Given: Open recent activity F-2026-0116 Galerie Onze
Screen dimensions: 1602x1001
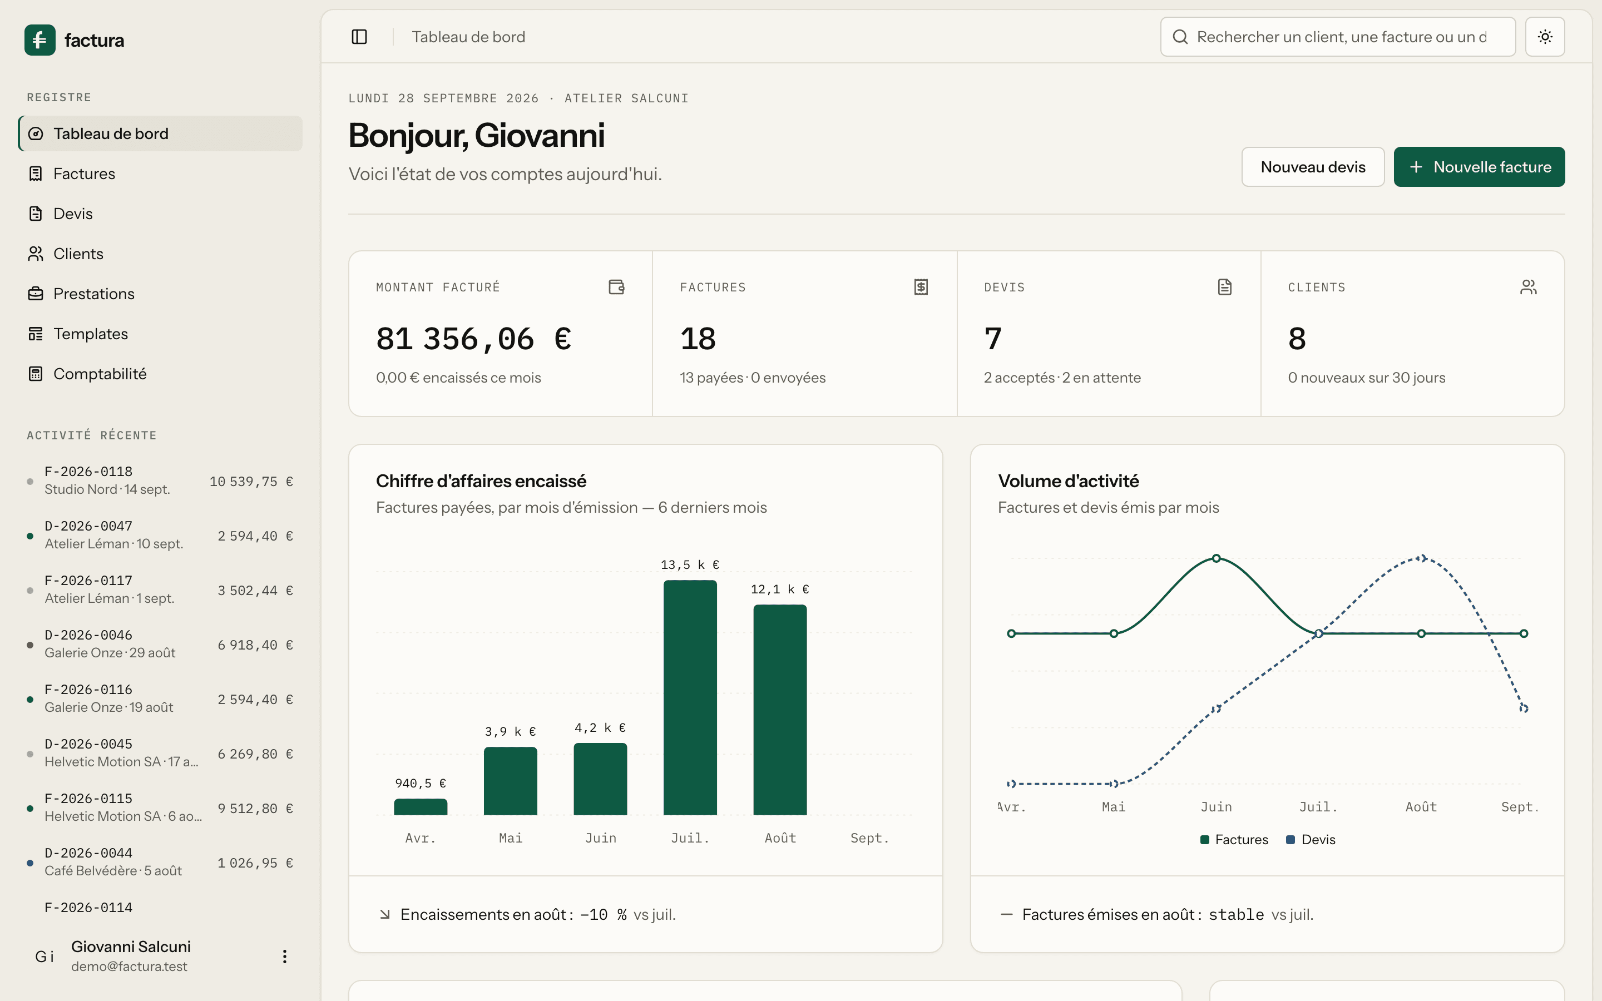Looking at the screenshot, I should [x=160, y=698].
